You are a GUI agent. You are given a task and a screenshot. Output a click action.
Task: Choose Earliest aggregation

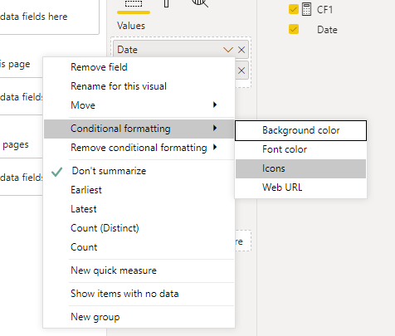139,190
